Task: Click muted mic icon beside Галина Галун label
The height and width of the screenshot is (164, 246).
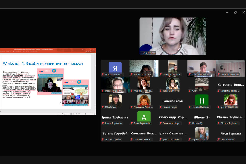Action: (161, 107)
